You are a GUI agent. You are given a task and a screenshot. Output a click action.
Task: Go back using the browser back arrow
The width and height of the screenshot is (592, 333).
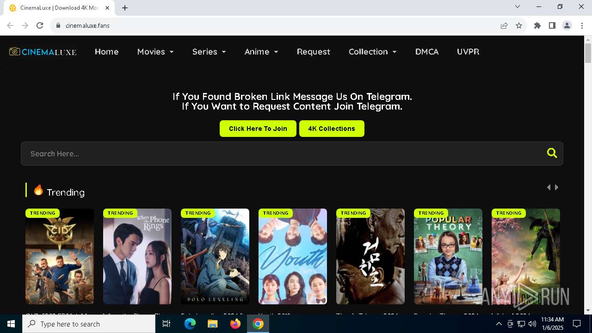tap(10, 25)
